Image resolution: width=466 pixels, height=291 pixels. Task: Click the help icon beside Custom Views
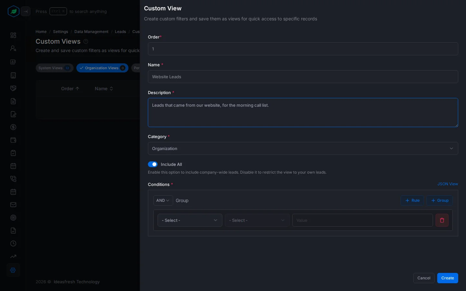(86, 41)
